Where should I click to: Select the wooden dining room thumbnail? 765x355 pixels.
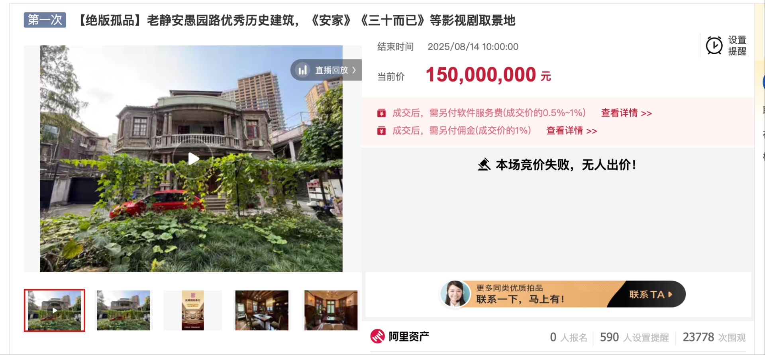[x=262, y=310]
